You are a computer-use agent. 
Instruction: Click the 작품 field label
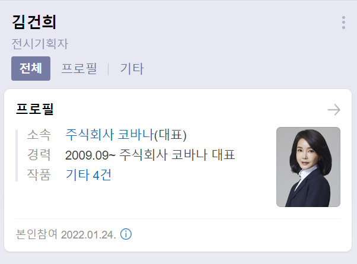(x=39, y=175)
